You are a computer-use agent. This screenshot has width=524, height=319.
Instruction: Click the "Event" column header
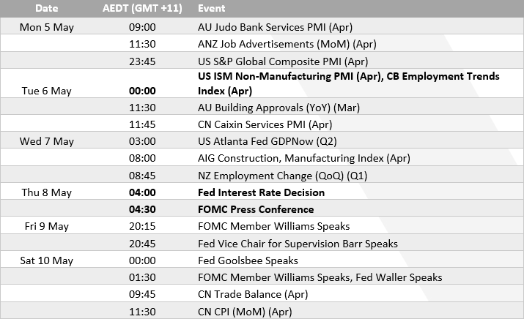(x=212, y=9)
